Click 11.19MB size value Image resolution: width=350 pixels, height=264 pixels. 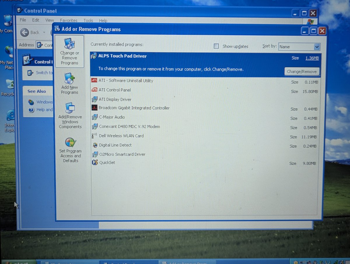(309, 137)
